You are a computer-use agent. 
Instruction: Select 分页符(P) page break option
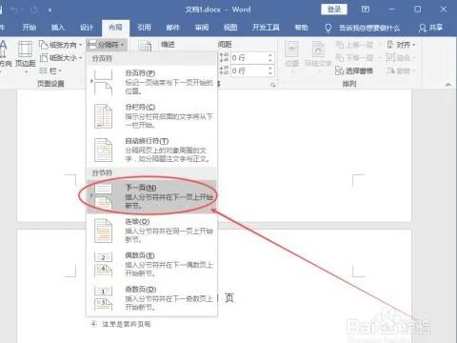pos(152,82)
